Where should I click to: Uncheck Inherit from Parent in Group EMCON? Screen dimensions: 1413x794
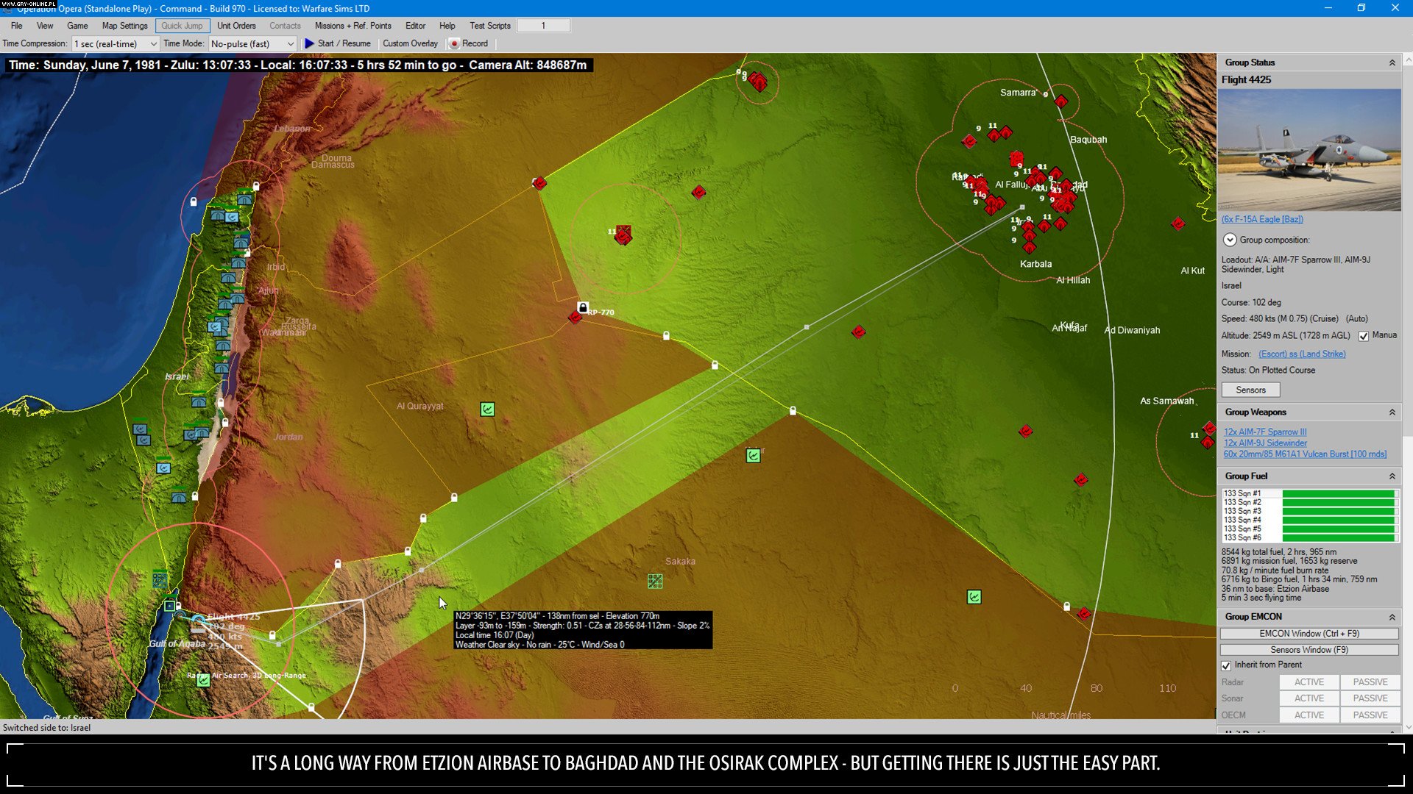click(1226, 665)
